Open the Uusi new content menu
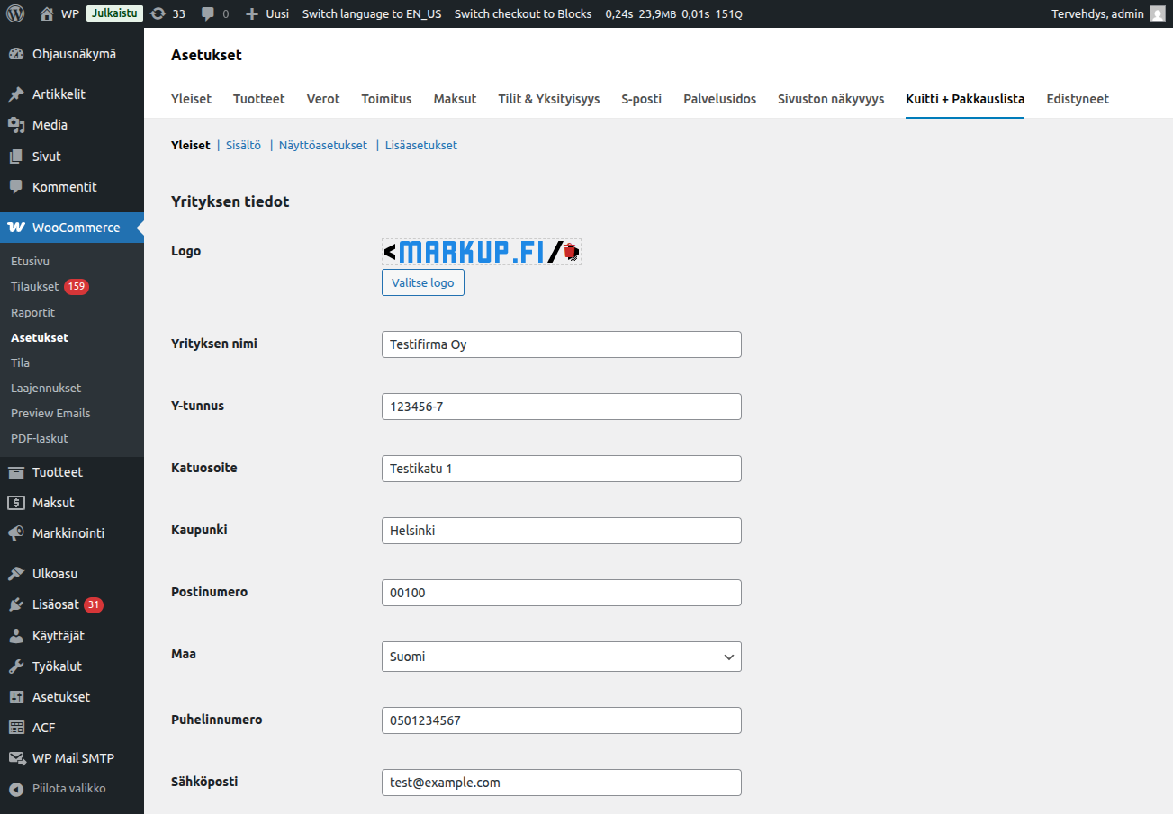This screenshot has width=1173, height=814. point(267,13)
